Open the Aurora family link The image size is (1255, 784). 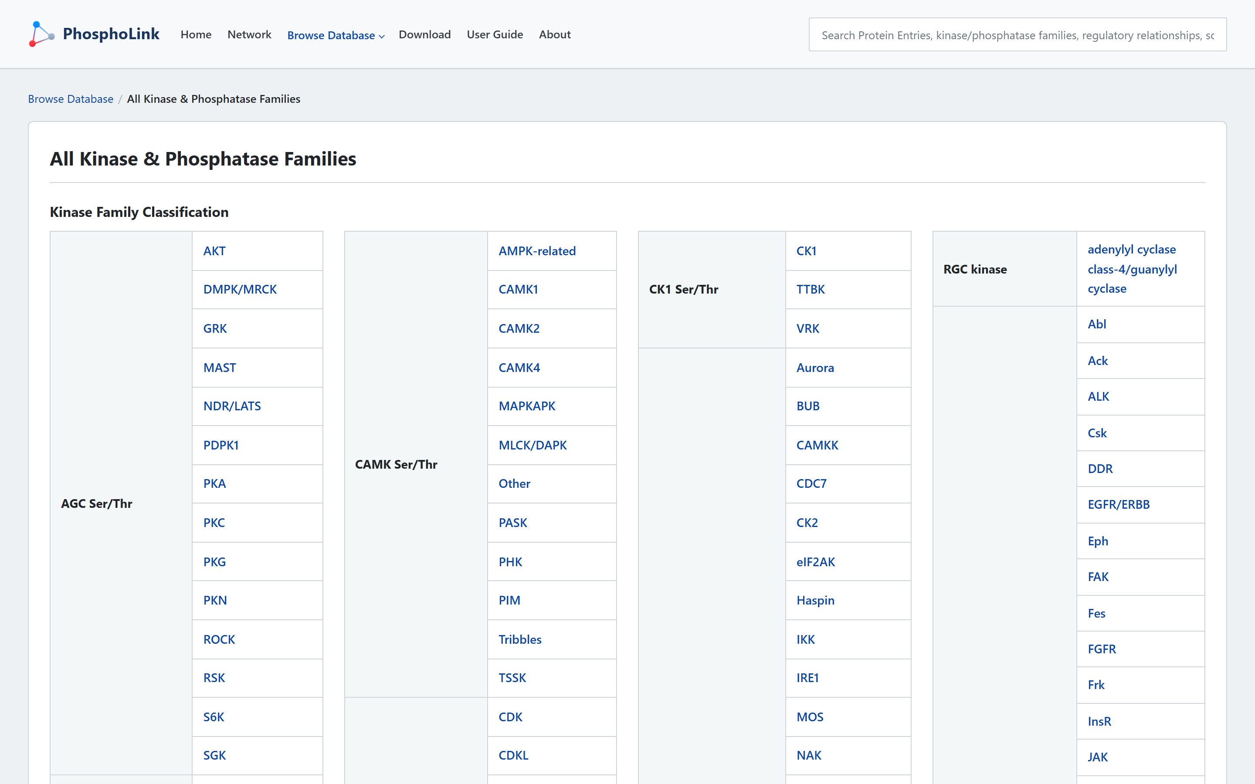[x=815, y=368]
